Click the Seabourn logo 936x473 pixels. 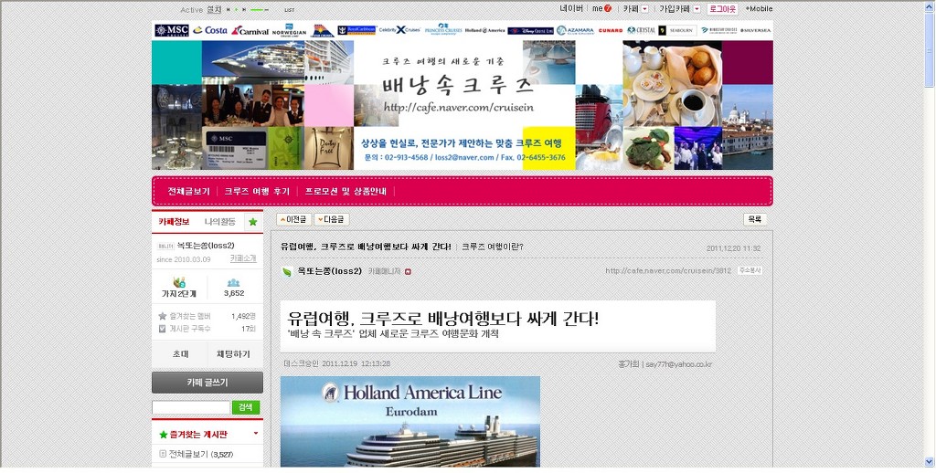(x=677, y=30)
